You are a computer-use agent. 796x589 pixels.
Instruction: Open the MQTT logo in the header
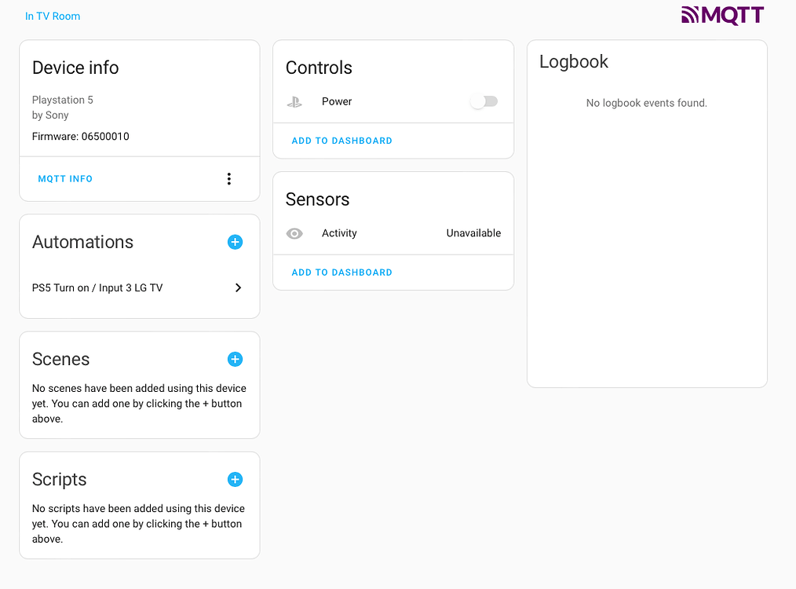point(721,14)
